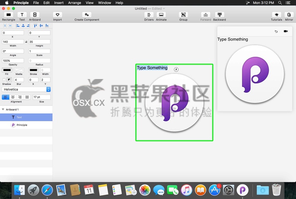Select the Principle layer in layer list
Screen dimensions: 296x199
click(26, 125)
